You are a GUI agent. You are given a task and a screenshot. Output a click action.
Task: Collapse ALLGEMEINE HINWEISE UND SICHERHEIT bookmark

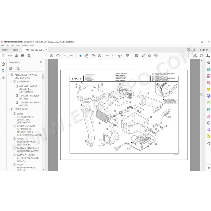[x=9, y=75]
